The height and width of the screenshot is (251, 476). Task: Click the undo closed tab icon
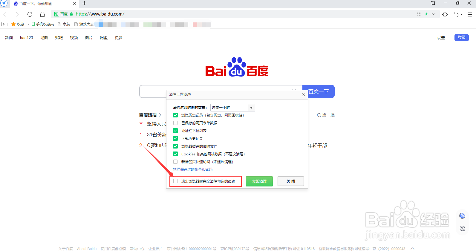pyautogui.click(x=456, y=14)
